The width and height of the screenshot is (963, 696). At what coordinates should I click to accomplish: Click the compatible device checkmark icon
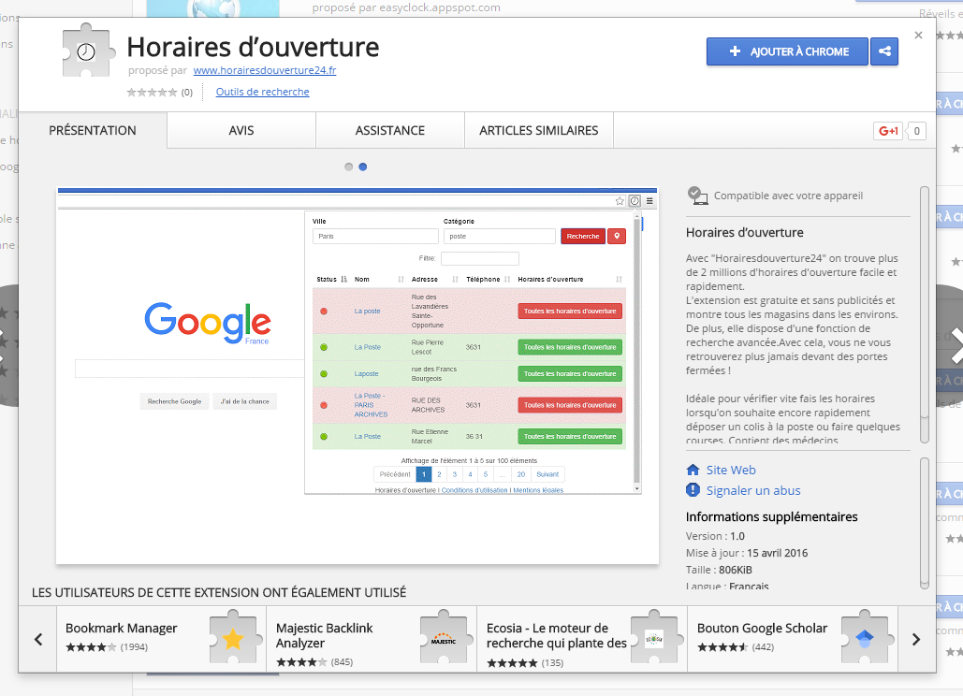(697, 196)
